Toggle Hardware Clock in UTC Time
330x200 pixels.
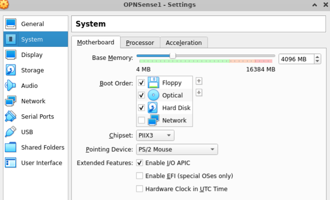[x=139, y=189]
